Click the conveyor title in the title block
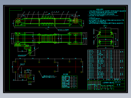 108,83
